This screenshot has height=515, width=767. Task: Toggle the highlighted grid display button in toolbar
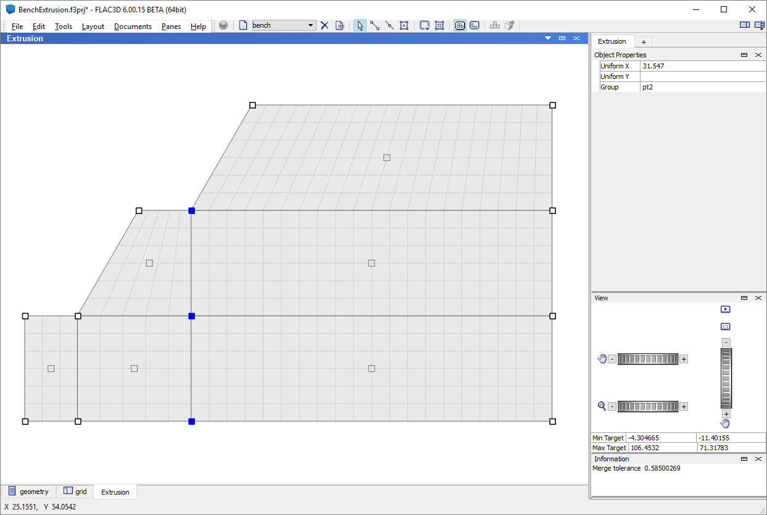tap(460, 25)
